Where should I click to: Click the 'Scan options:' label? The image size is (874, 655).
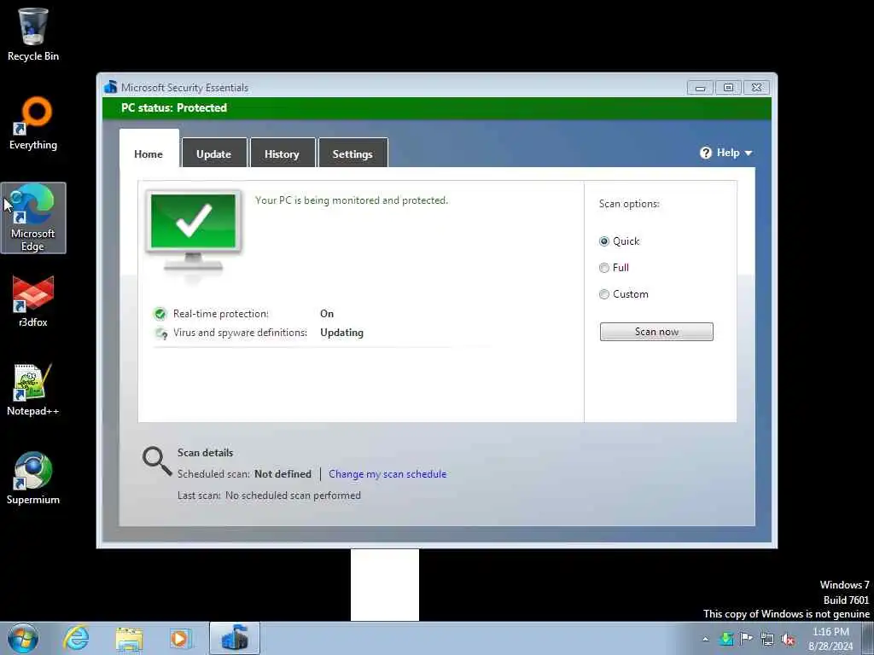coord(629,204)
